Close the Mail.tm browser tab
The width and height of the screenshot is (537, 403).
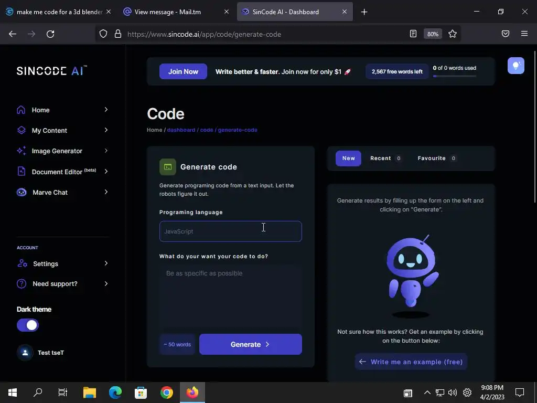click(227, 12)
